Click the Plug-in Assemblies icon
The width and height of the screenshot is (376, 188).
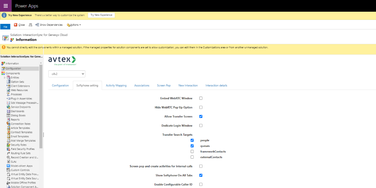click(x=8, y=98)
